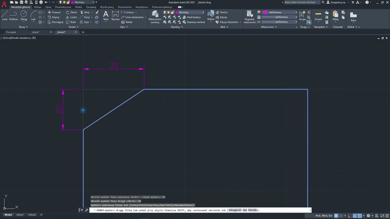The height and width of the screenshot is (219, 390).
Task: Click the Rozciągnij stretch tool
Action: pyautogui.click(x=55, y=22)
